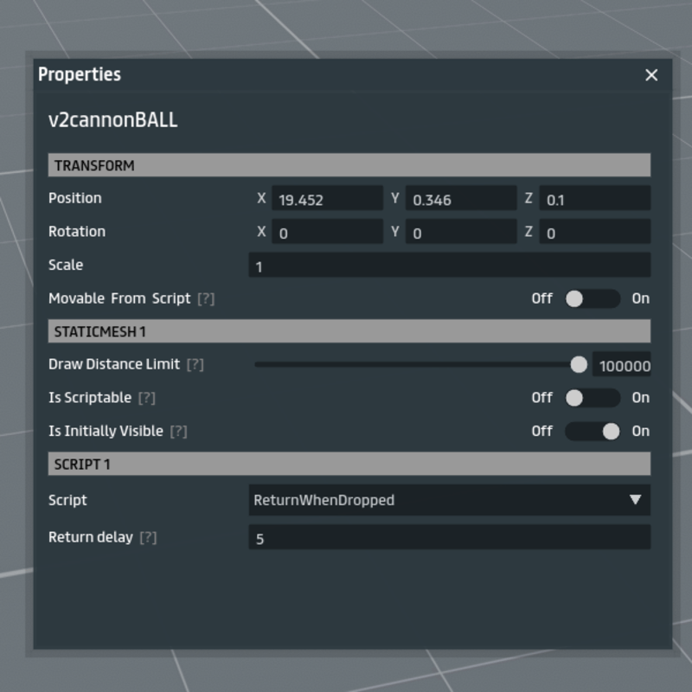
Task: View Return delay help tooltip
Action: pyautogui.click(x=148, y=538)
